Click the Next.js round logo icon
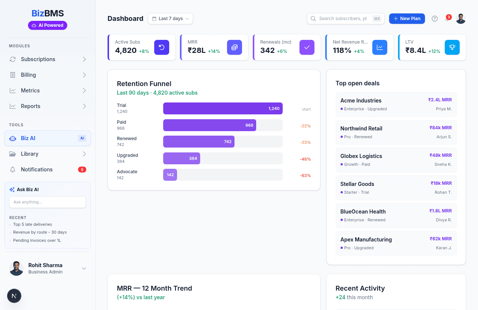478x310 pixels. pyautogui.click(x=14, y=296)
